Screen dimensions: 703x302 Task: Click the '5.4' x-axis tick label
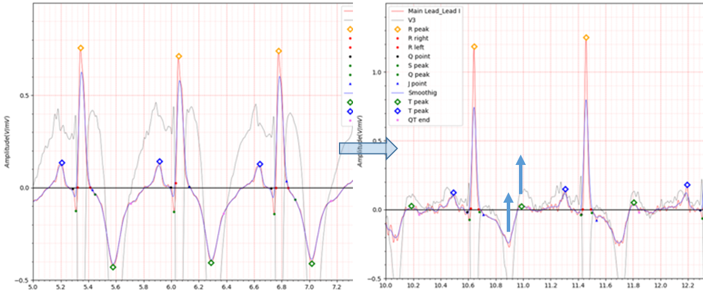tap(88, 287)
